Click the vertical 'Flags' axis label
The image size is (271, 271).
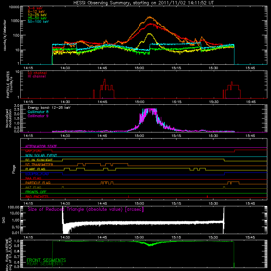coord(14,169)
